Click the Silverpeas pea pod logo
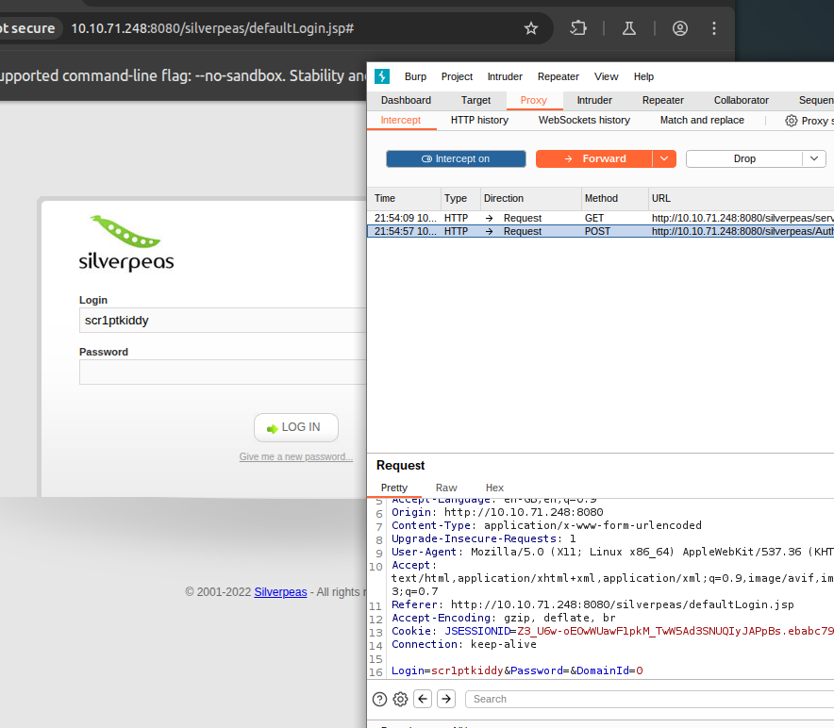Screen dimensions: 834x728 pos(125,231)
